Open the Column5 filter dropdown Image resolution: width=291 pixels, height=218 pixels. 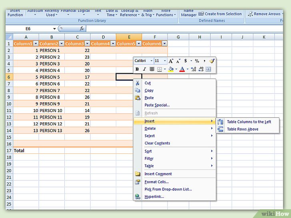pyautogui.click(x=139, y=44)
